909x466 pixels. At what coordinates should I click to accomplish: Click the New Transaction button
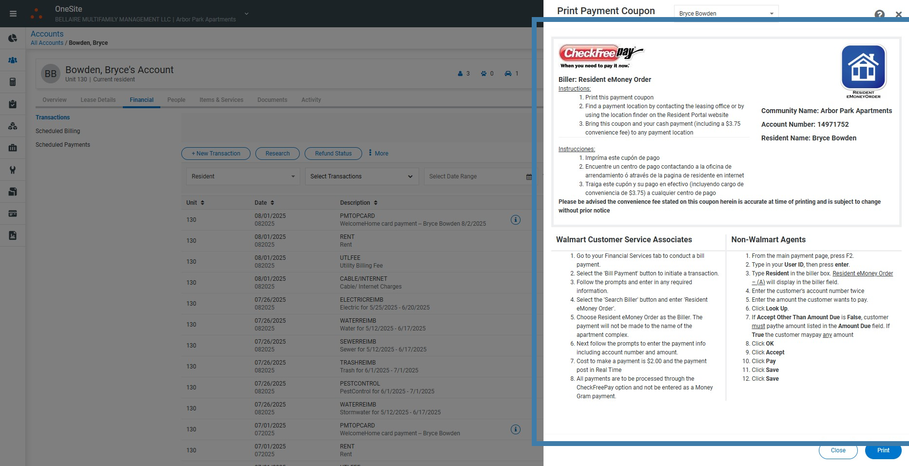(216, 154)
